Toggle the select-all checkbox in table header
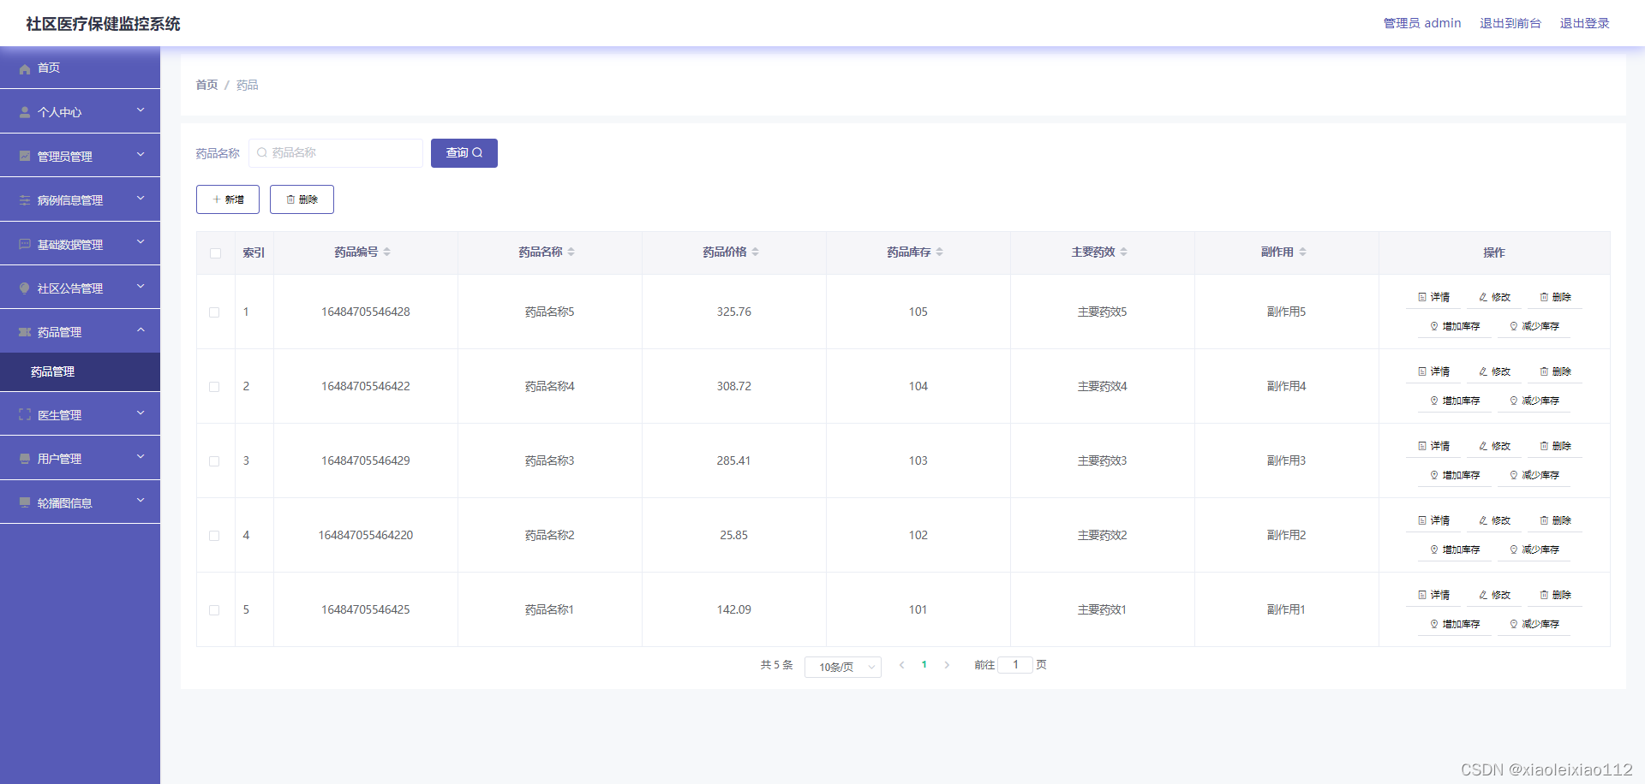The image size is (1645, 784). click(215, 253)
